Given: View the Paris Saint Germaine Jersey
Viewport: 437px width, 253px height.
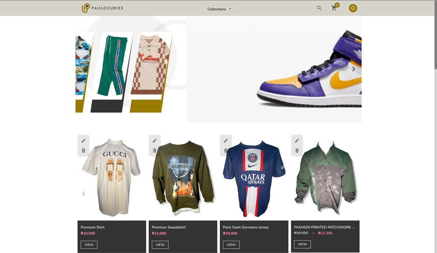Looking at the screenshot, I should (x=231, y=245).
